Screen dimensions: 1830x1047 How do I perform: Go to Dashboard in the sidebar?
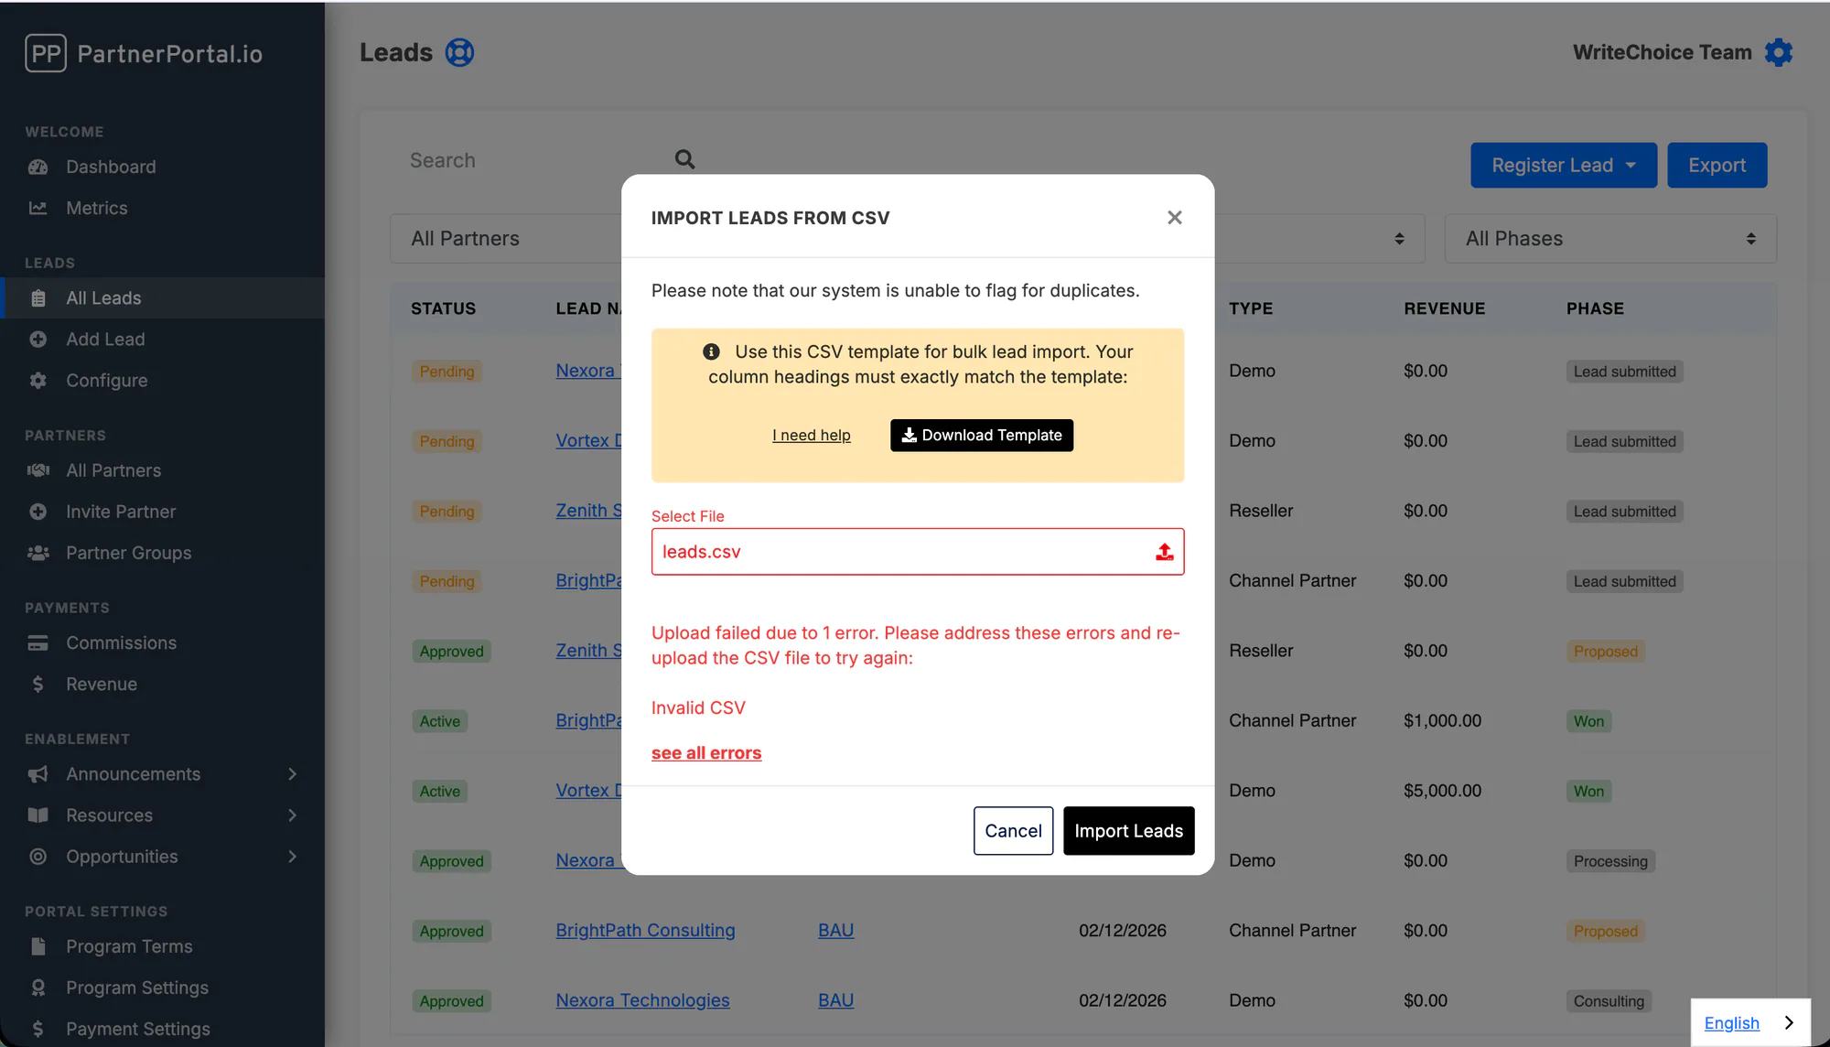111,167
